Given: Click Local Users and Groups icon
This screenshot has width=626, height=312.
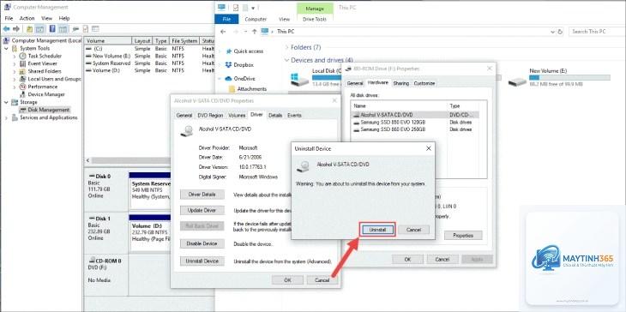Looking at the screenshot, I should (23, 79).
